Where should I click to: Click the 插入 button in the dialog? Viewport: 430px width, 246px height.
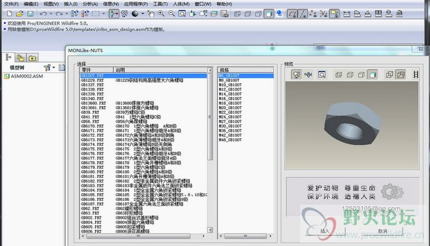(325, 231)
